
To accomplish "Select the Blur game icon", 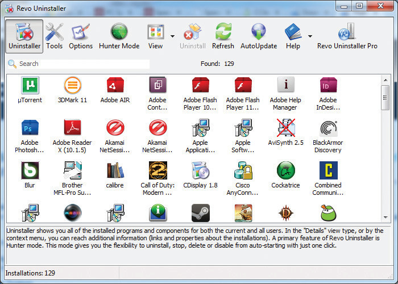I will [30, 171].
